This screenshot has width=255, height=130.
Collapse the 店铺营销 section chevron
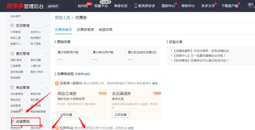pos(46,122)
